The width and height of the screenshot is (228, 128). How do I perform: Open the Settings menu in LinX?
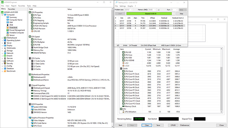pyautogui.click(x=123, y=6)
